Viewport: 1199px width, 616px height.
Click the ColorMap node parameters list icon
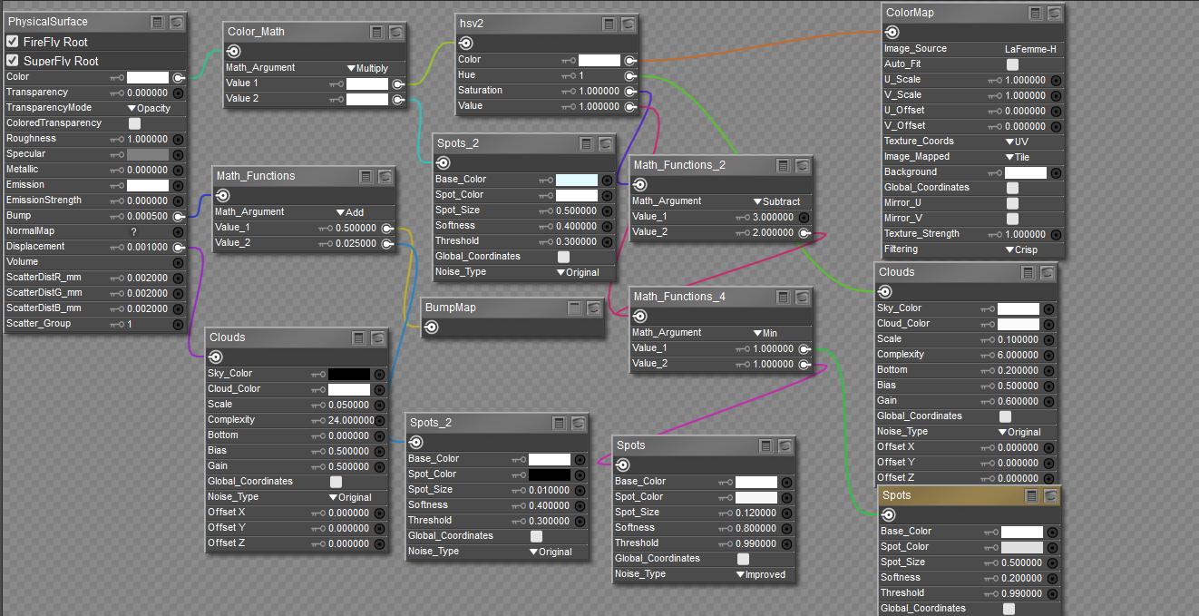(1036, 13)
